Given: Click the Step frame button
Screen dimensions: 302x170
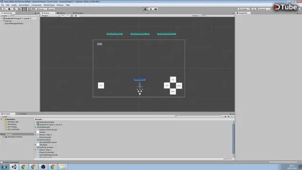Looking at the screenshot, I should click(156, 9).
